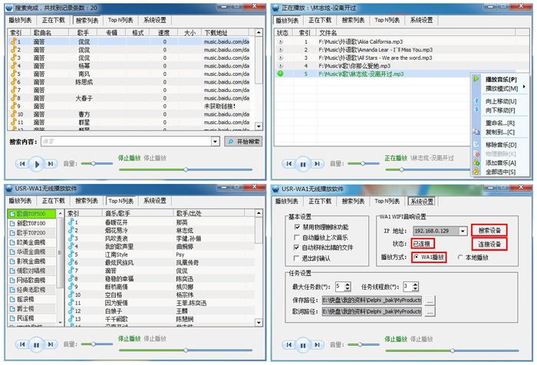Click the 向下移动[F] down arrow icon
Image resolution: width=537 pixels, height=365 pixels.
point(476,110)
